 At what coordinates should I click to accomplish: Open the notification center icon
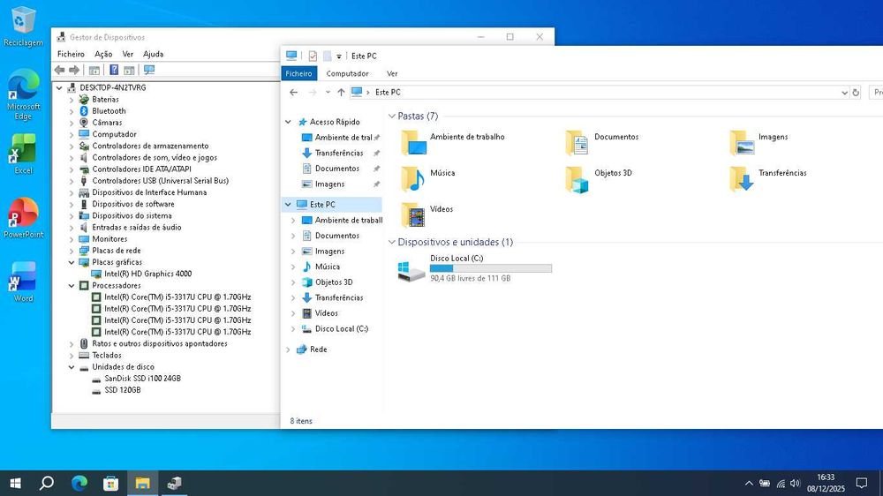(x=861, y=483)
